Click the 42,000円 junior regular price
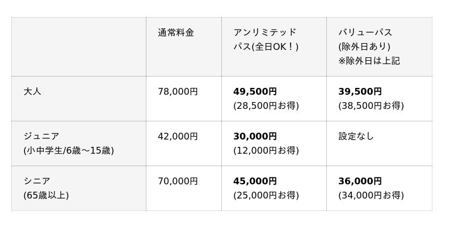The width and height of the screenshot is (454, 228). 178,136
